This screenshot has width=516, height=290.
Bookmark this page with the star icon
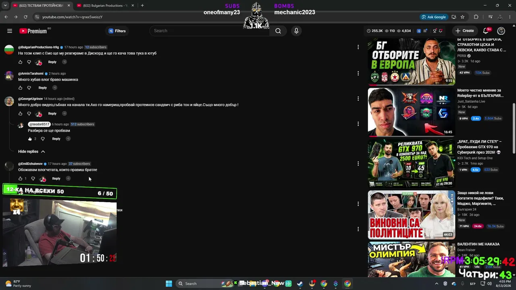tap(462, 17)
